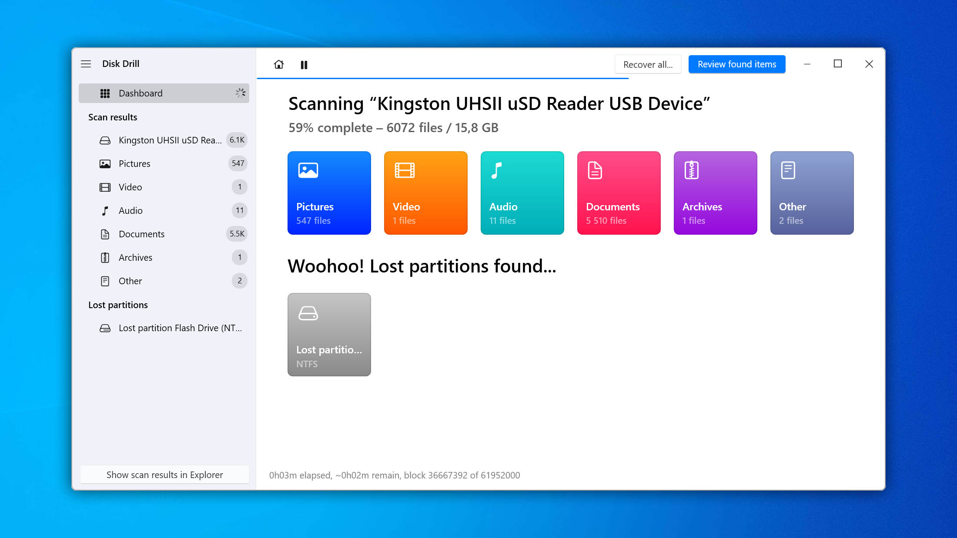Select Audio in the scan results list
Screen dimensions: 957x538
[164, 211]
